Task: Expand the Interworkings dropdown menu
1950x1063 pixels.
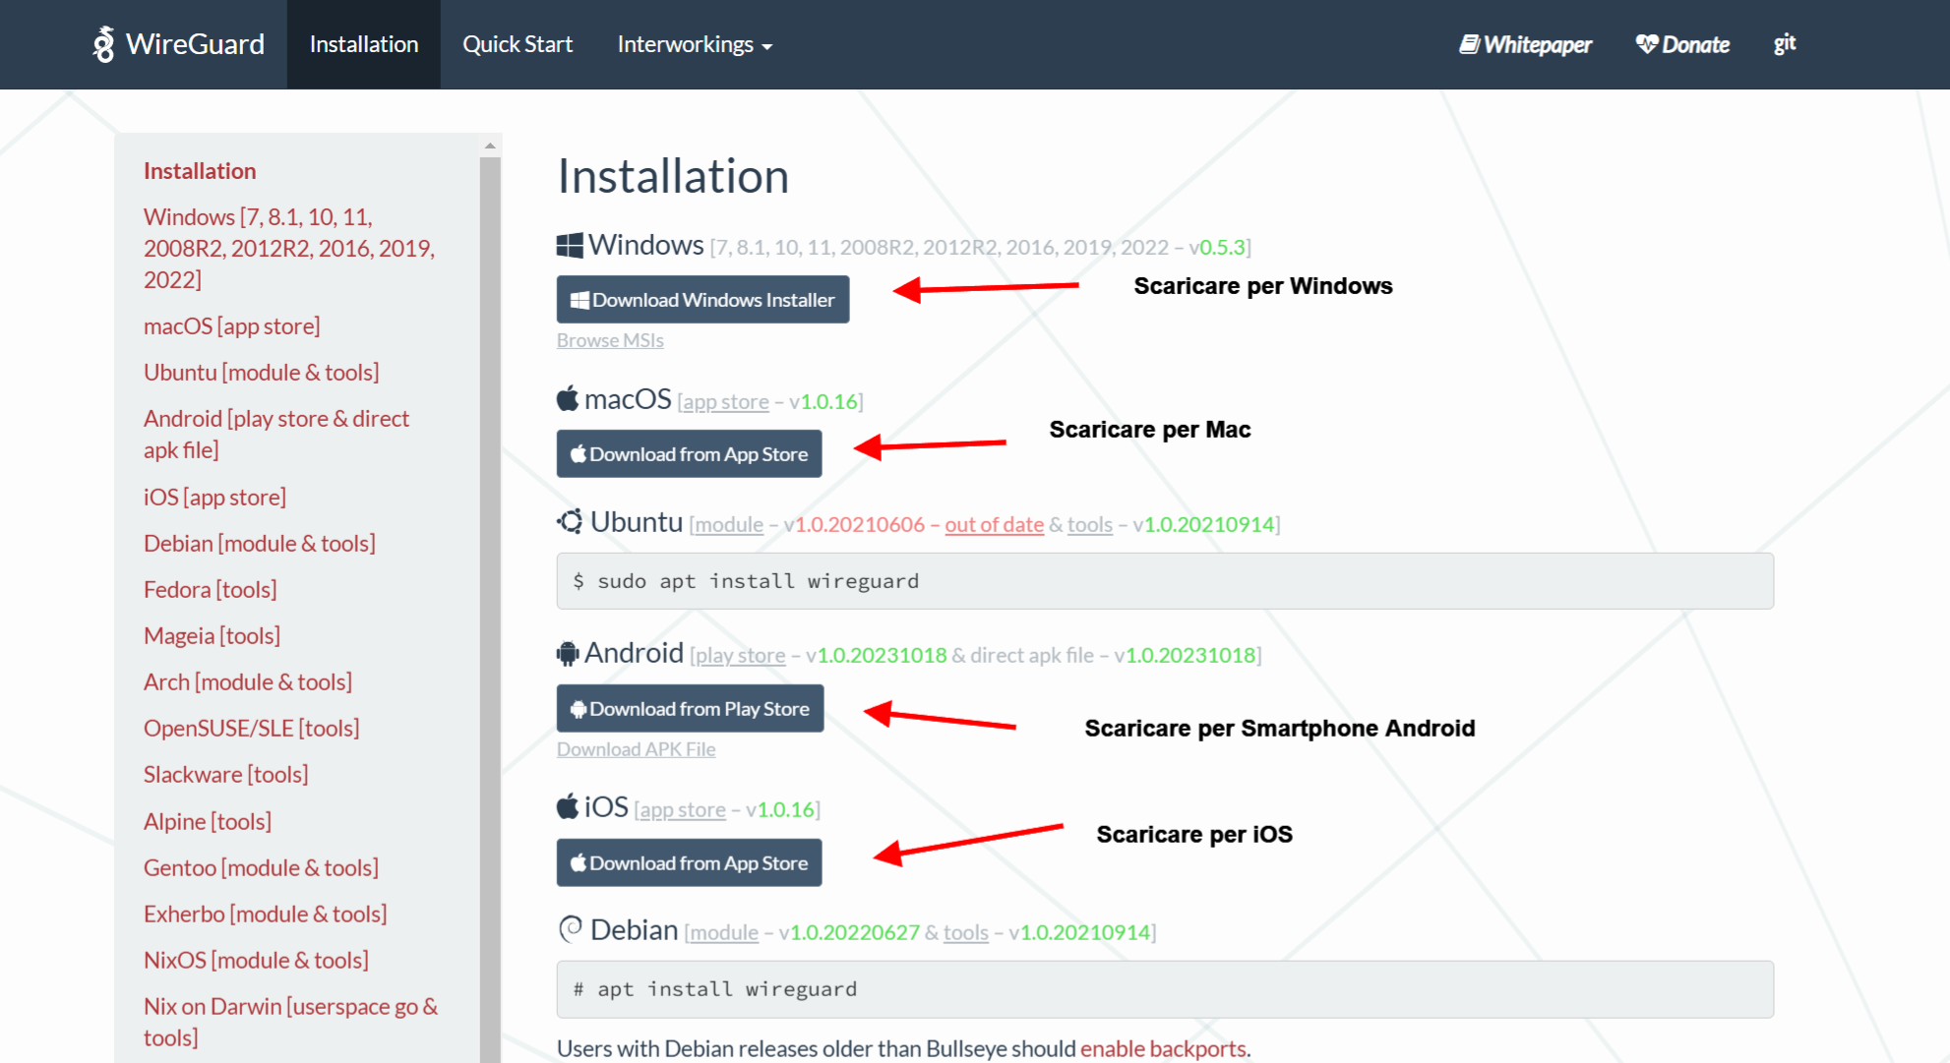Action: 695,44
